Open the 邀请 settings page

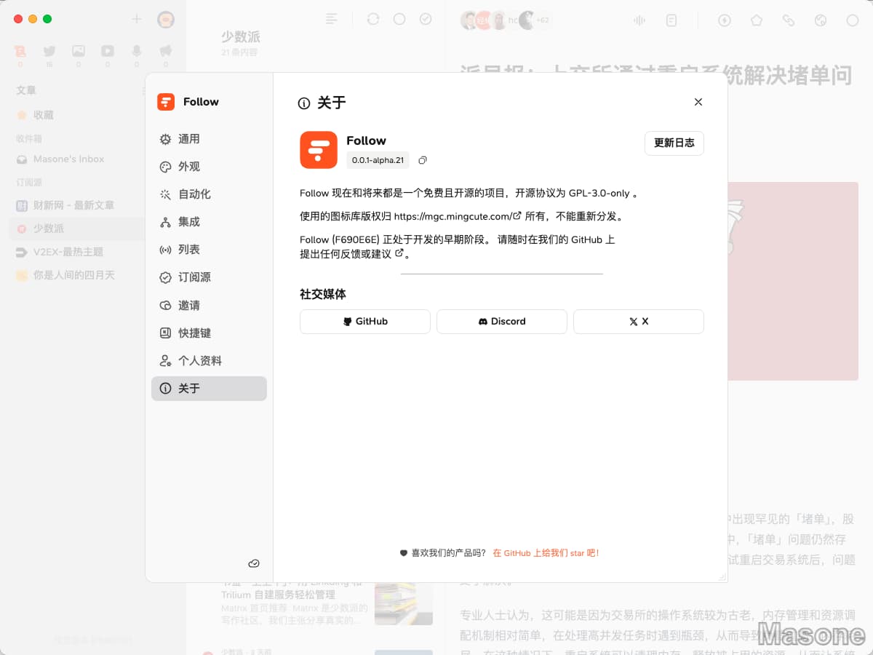(209, 306)
